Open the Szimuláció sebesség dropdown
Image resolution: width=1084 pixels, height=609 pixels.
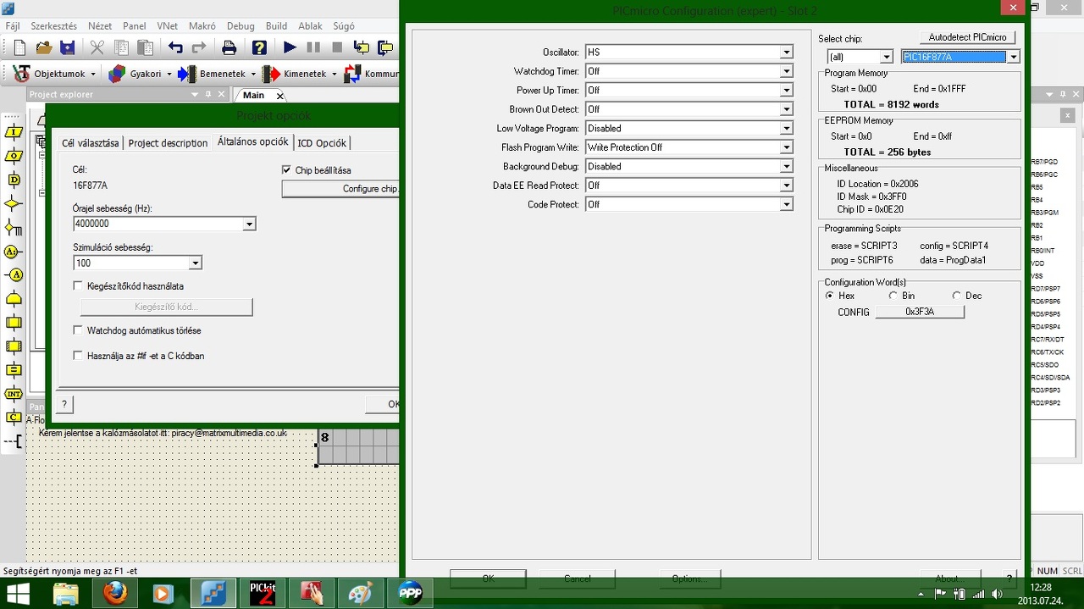tap(195, 263)
